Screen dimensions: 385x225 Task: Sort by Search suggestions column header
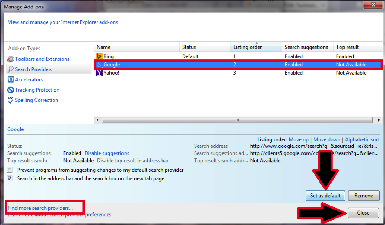(308, 47)
